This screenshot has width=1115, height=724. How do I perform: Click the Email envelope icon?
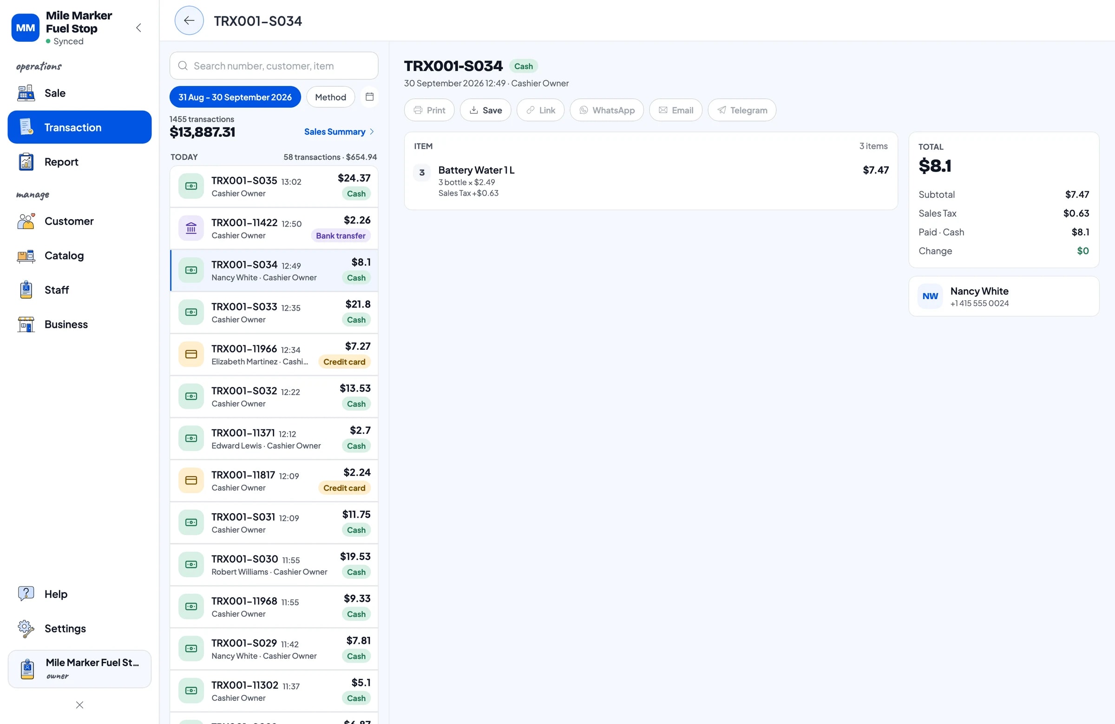[663, 110]
